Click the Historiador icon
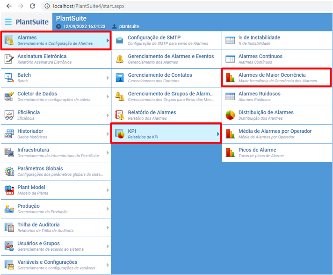The height and width of the screenshot is (275, 333). [9, 134]
